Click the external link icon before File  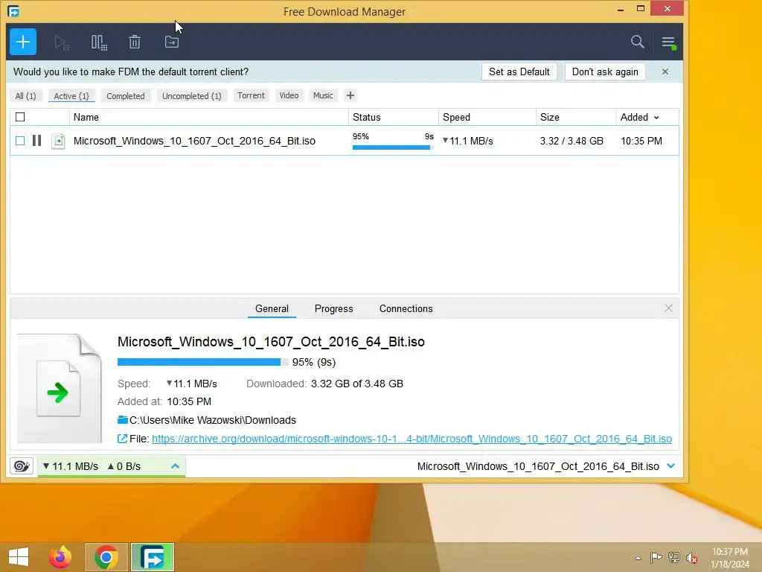pyautogui.click(x=123, y=439)
